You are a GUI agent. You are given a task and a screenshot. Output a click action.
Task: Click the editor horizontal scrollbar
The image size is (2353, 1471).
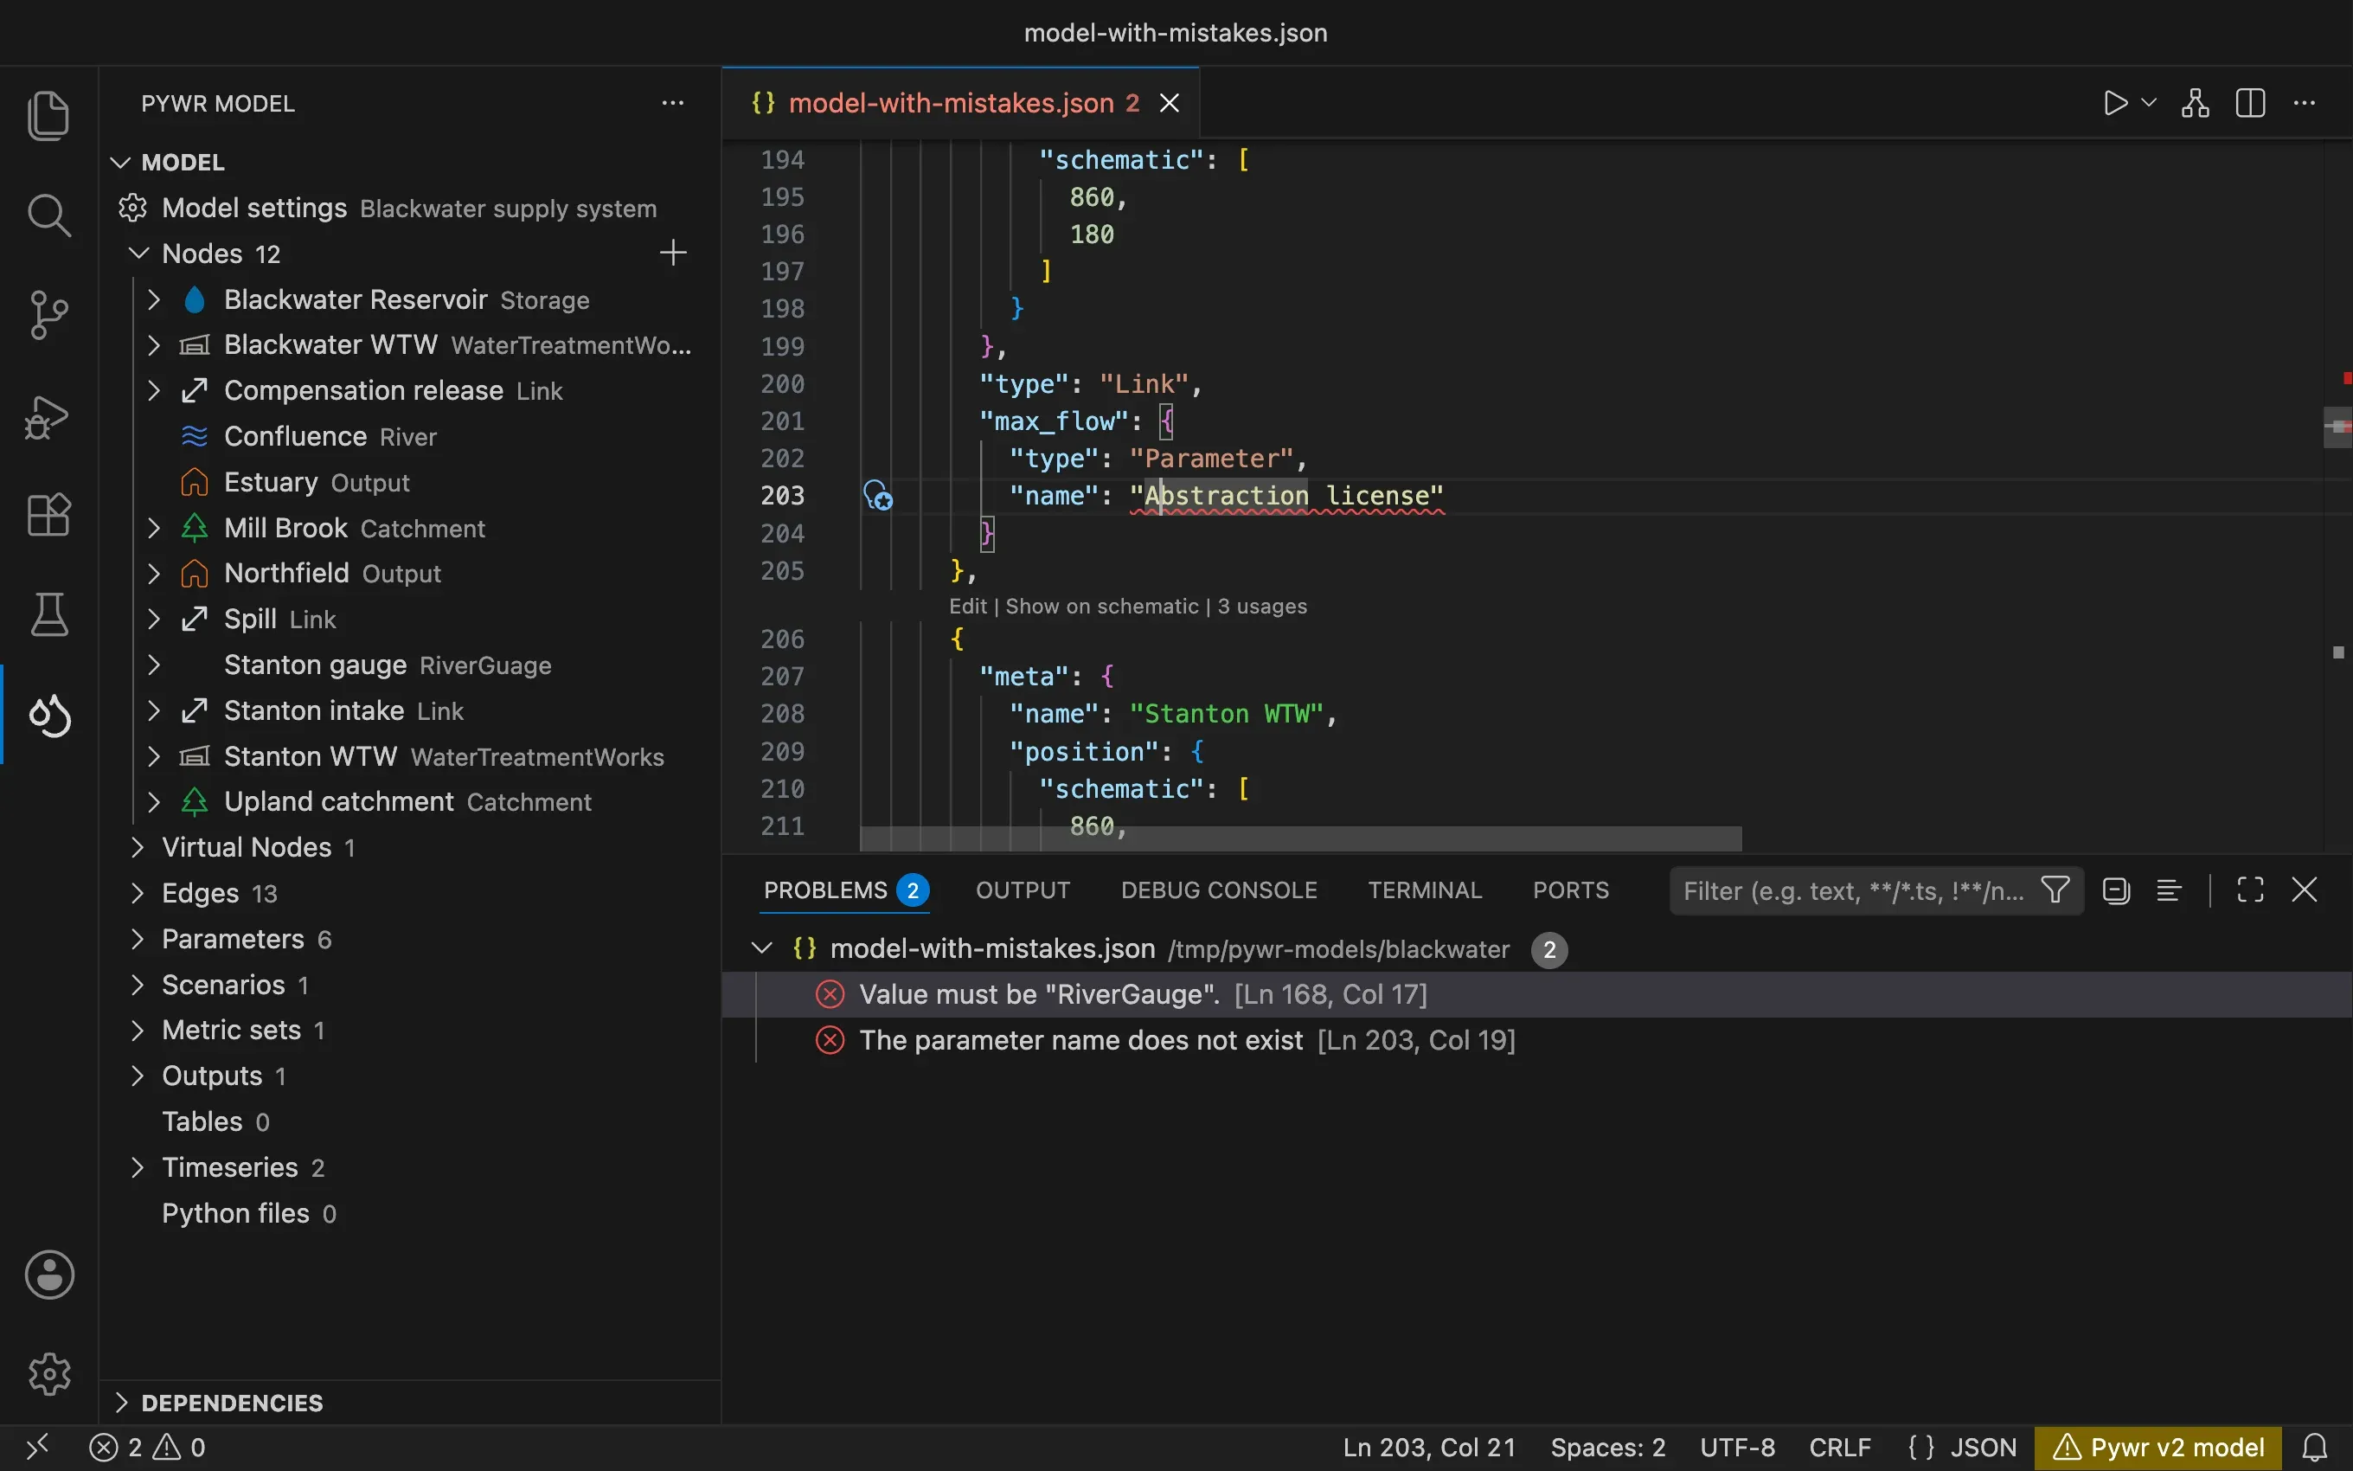click(x=1301, y=838)
